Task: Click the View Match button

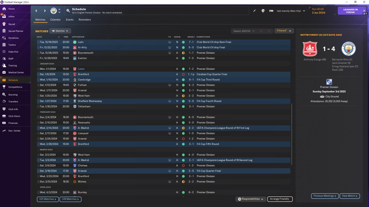Action: 350,196
